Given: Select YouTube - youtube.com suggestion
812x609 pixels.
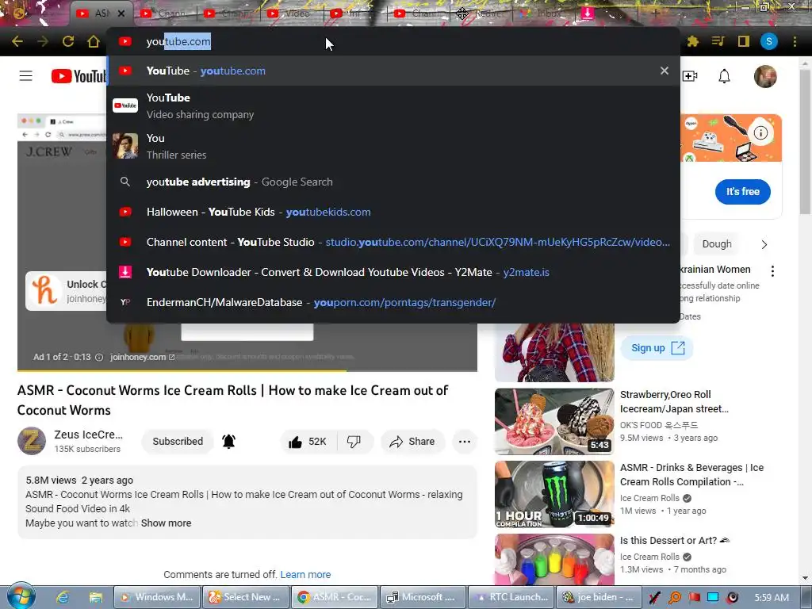Looking at the screenshot, I should point(393,71).
